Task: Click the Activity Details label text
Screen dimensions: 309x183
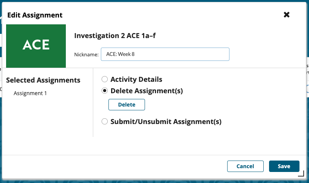Action: click(136, 80)
